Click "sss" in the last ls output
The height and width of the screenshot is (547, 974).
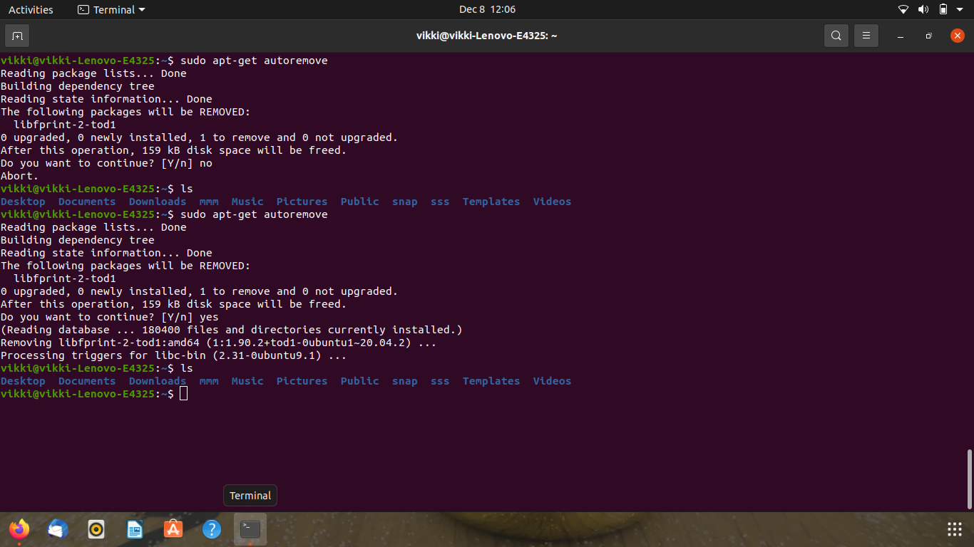tap(440, 381)
